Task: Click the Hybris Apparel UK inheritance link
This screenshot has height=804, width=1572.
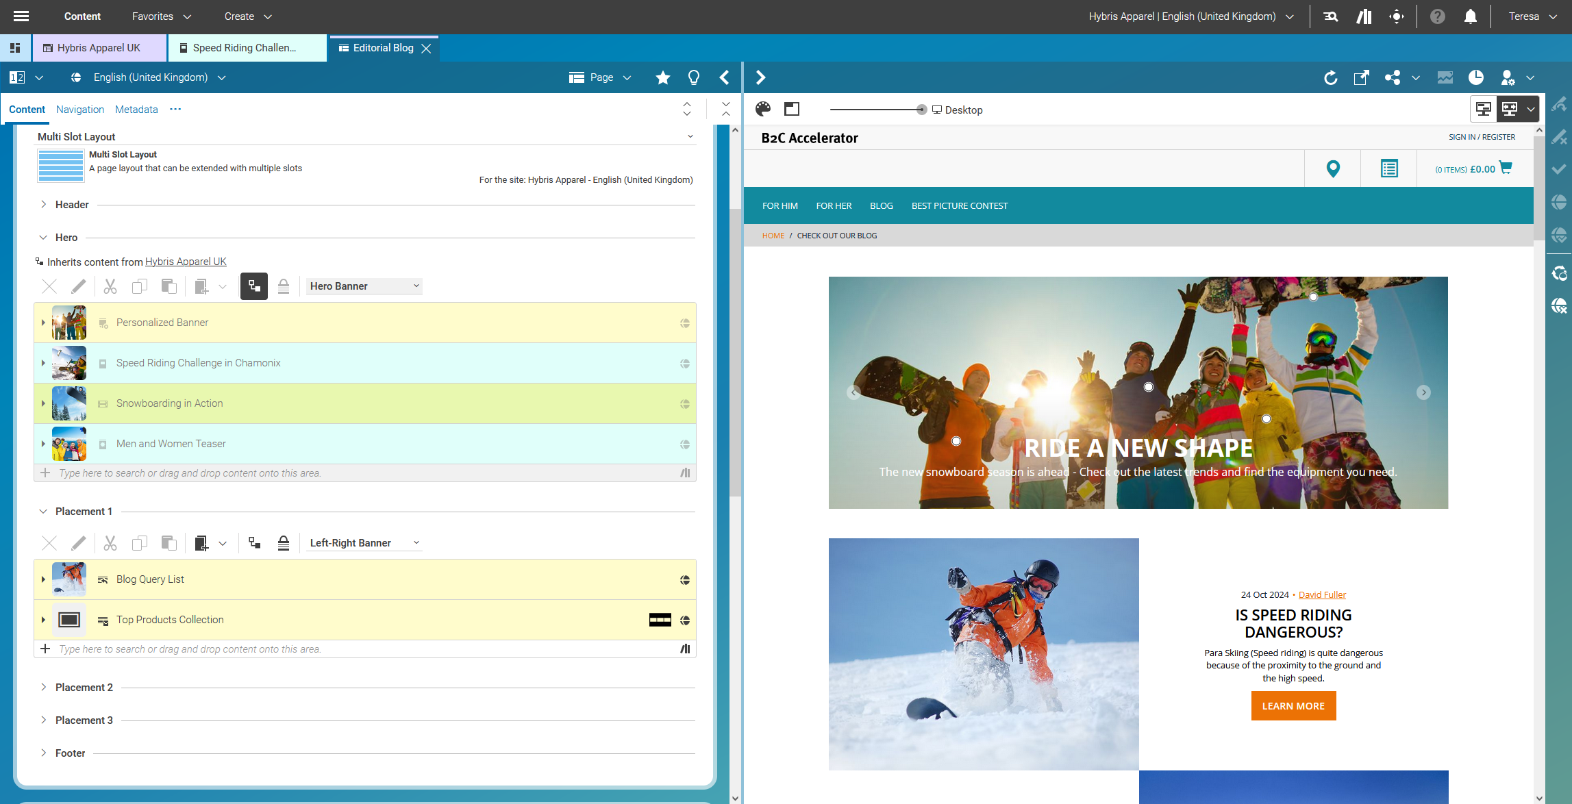Action: [x=186, y=262]
